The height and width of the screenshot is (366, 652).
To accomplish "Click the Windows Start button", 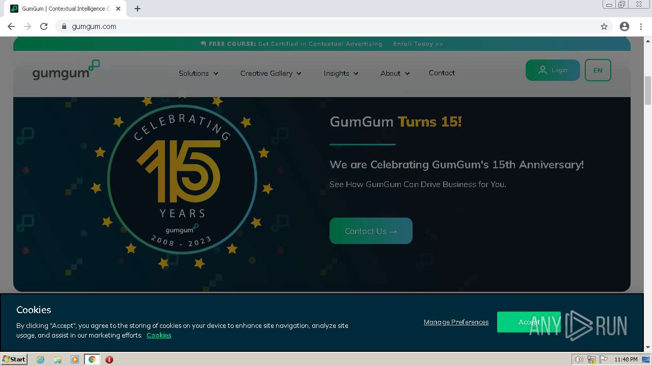I will coord(14,359).
